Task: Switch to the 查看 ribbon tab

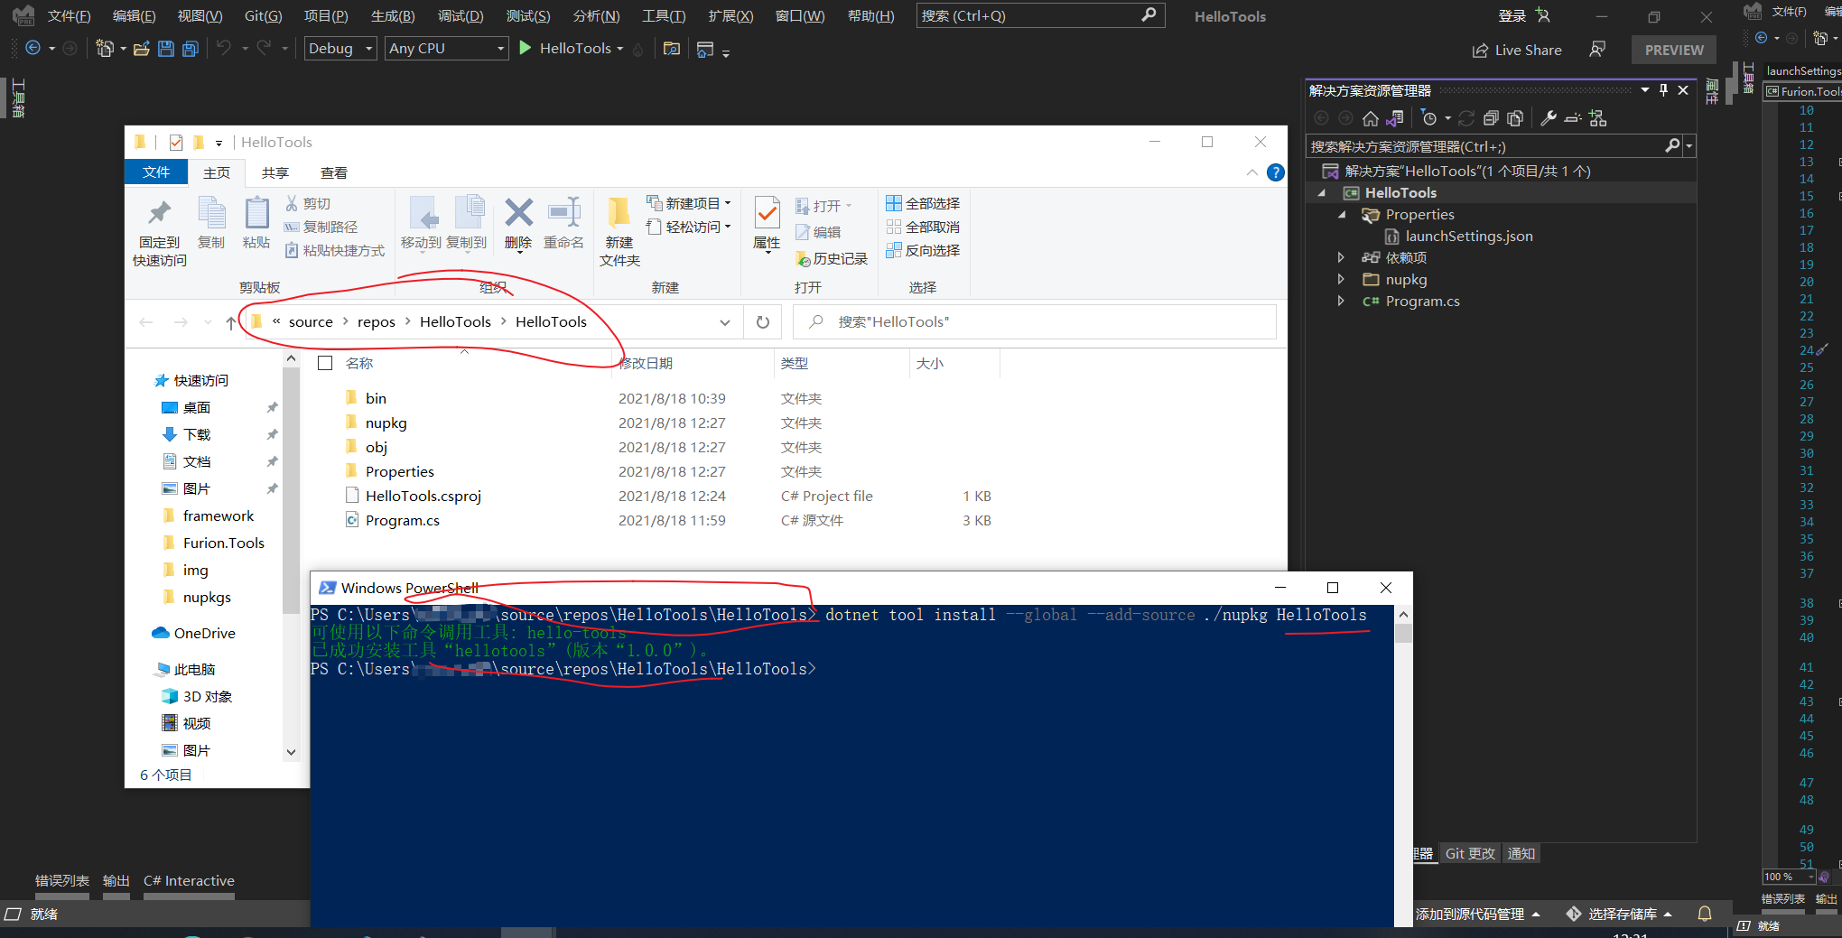Action: tap(333, 172)
